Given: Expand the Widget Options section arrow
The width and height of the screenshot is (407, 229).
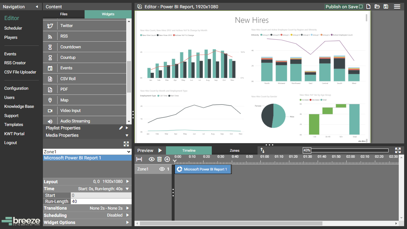Looking at the screenshot, I should click(x=127, y=223).
